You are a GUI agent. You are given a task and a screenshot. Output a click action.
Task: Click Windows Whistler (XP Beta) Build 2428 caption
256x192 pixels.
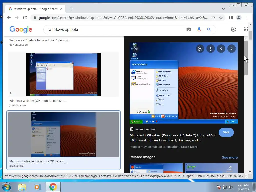coord(38,101)
